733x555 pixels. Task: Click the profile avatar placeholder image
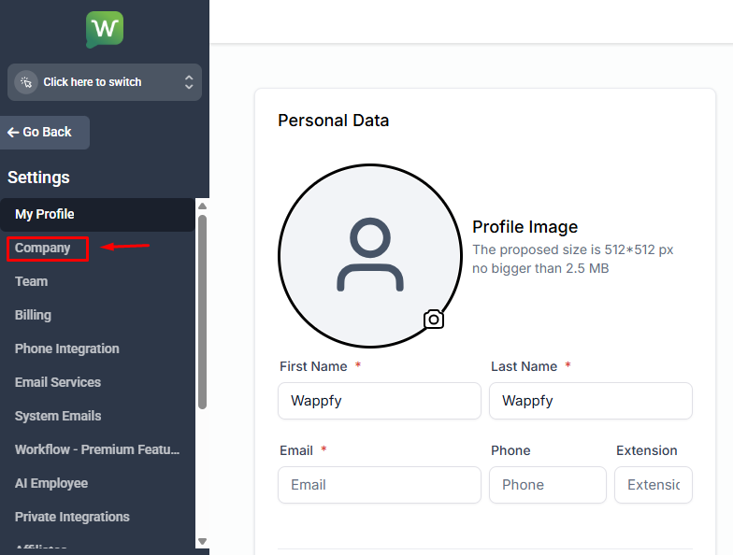370,256
